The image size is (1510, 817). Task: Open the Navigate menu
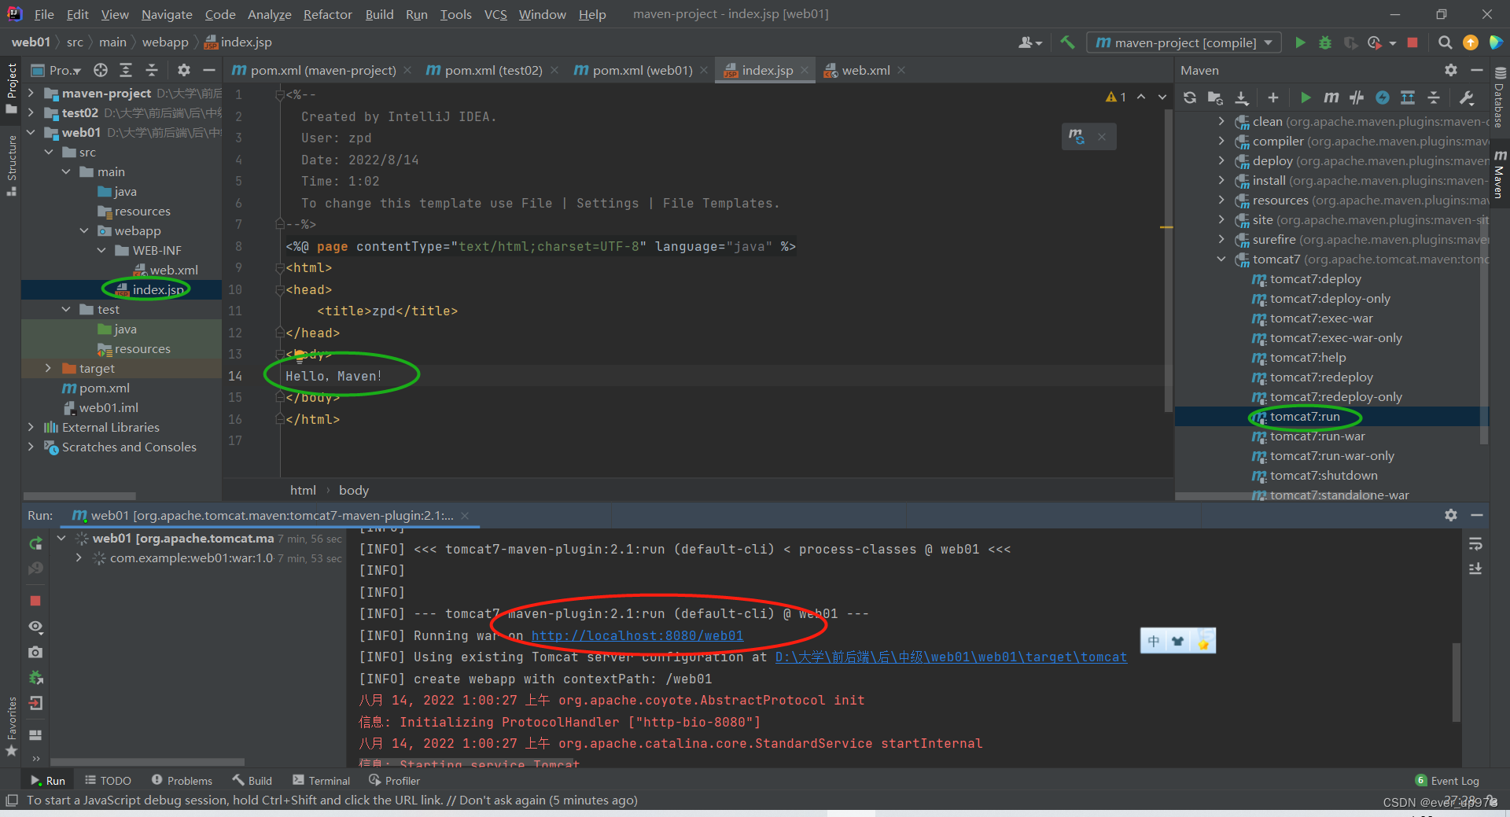pos(167,14)
